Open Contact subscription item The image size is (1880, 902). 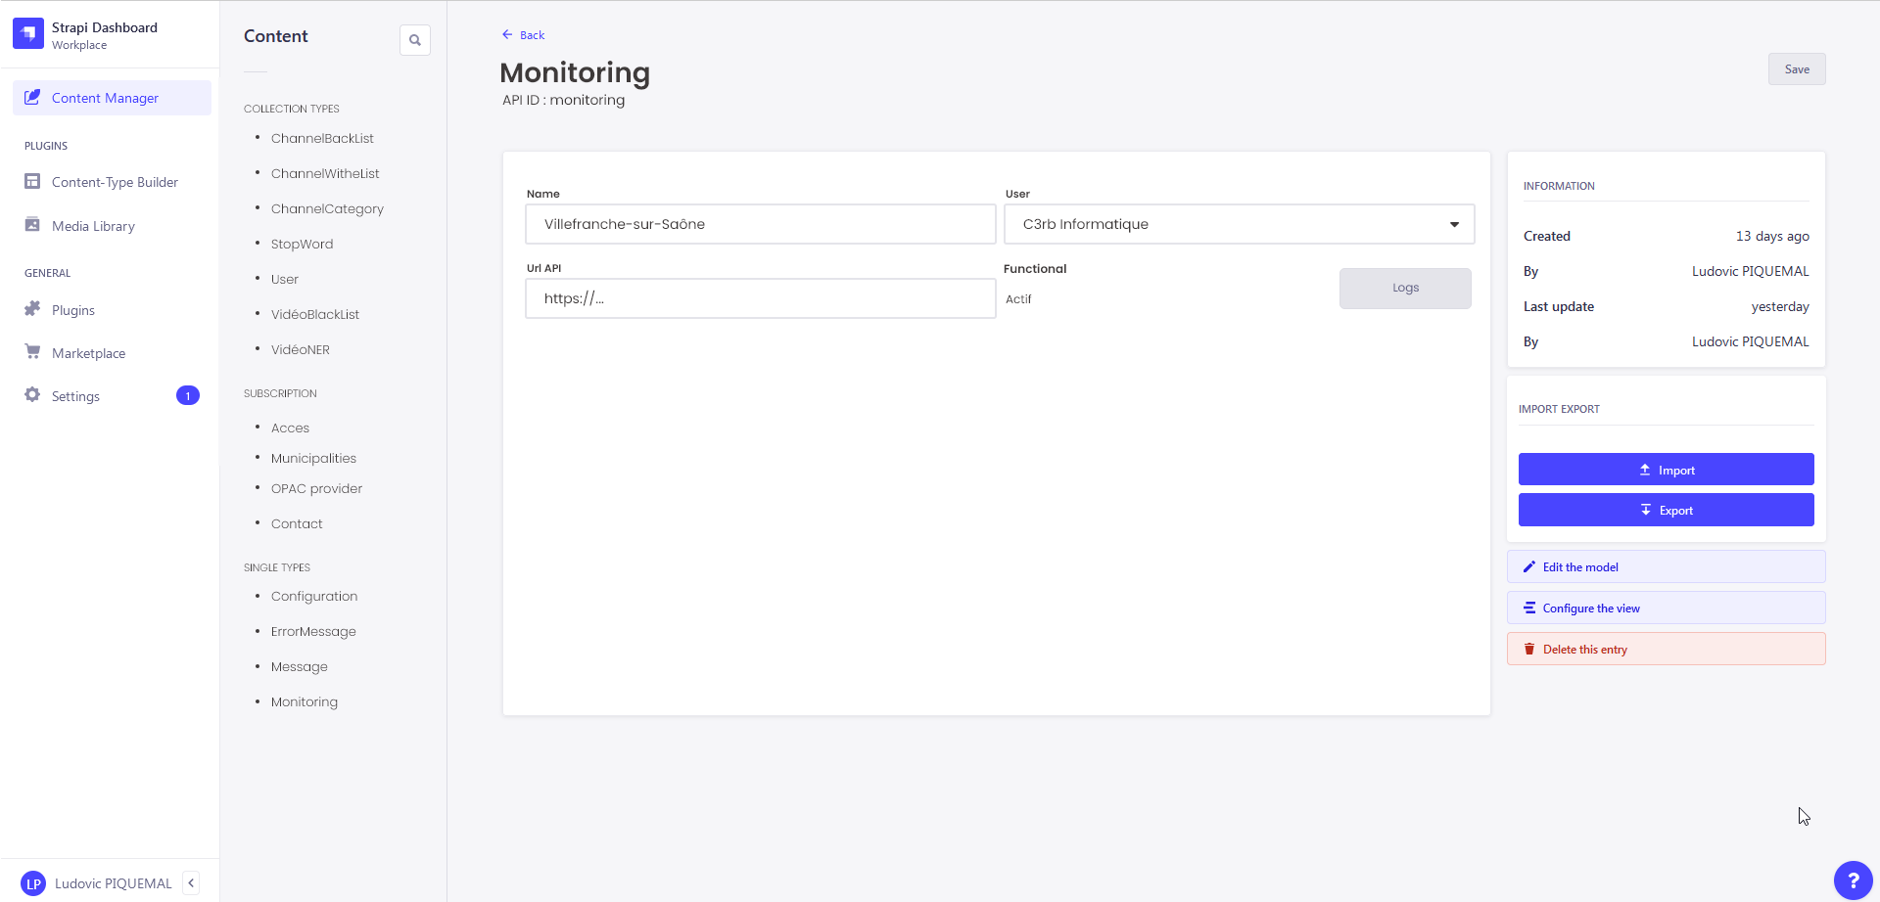pos(297,523)
